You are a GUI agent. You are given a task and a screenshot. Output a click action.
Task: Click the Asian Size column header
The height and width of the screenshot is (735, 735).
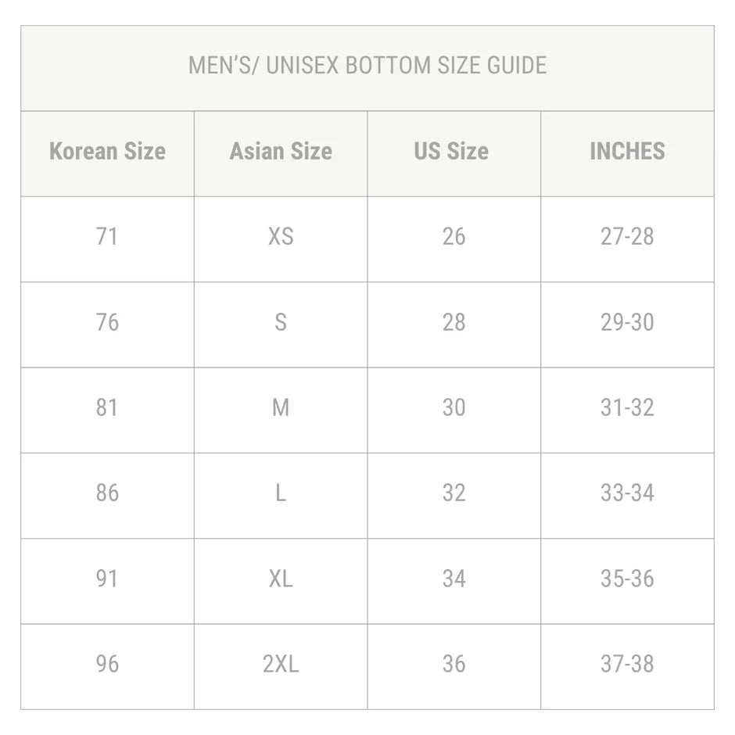281,151
